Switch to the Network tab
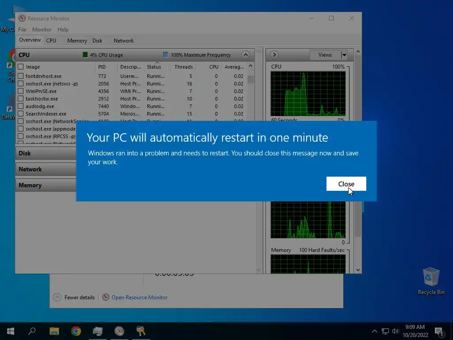The height and width of the screenshot is (340, 453). click(124, 40)
